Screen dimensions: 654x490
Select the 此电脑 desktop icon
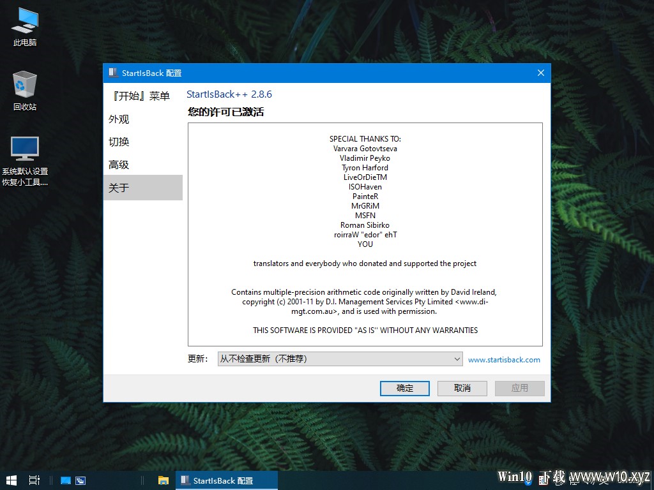pos(25,27)
